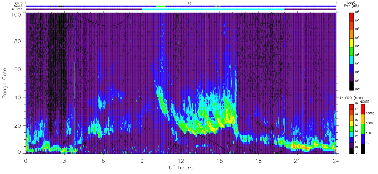The image size is (378, 174).
Task: Click the '3' tick label on the UT hours axis
Action: pos(65,160)
